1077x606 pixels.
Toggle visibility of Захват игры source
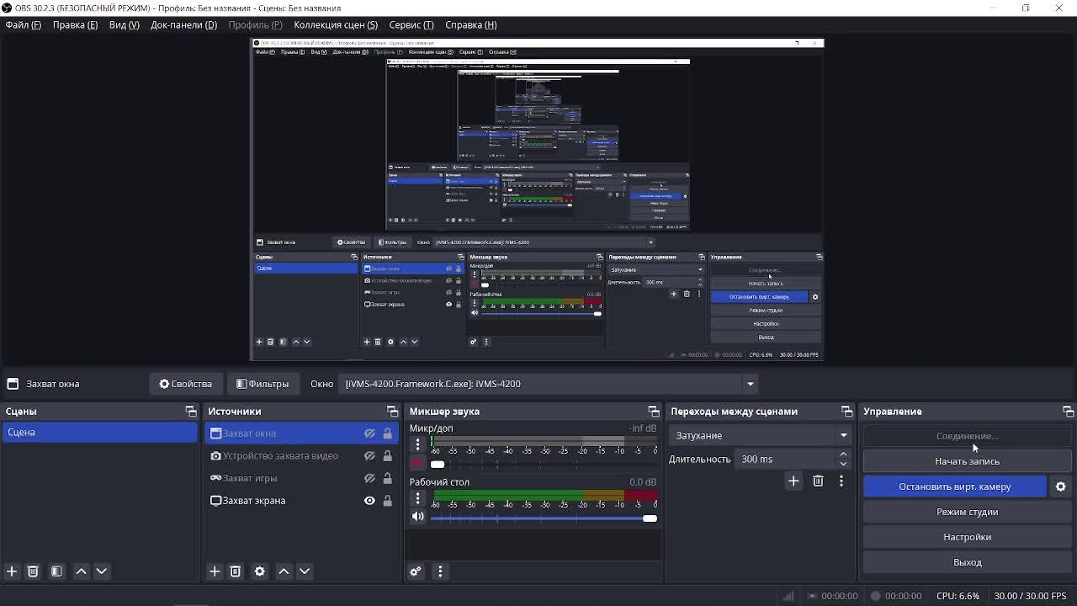click(369, 478)
